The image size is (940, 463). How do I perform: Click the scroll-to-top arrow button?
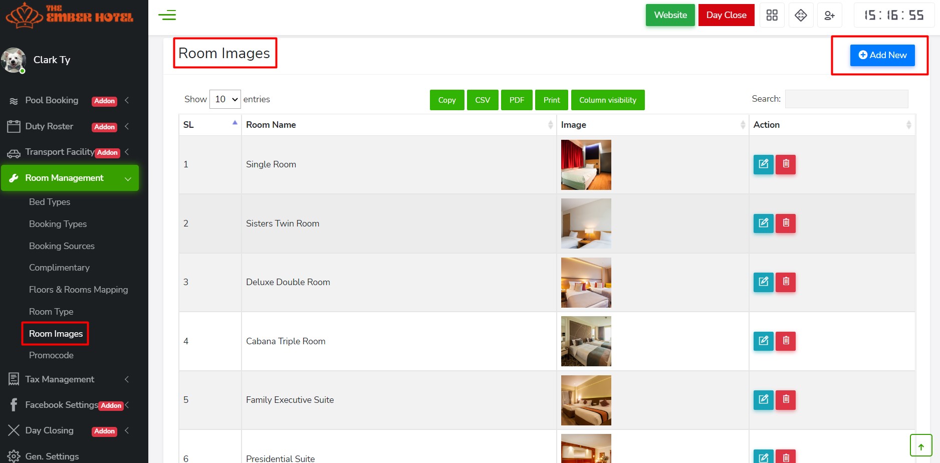tap(920, 445)
